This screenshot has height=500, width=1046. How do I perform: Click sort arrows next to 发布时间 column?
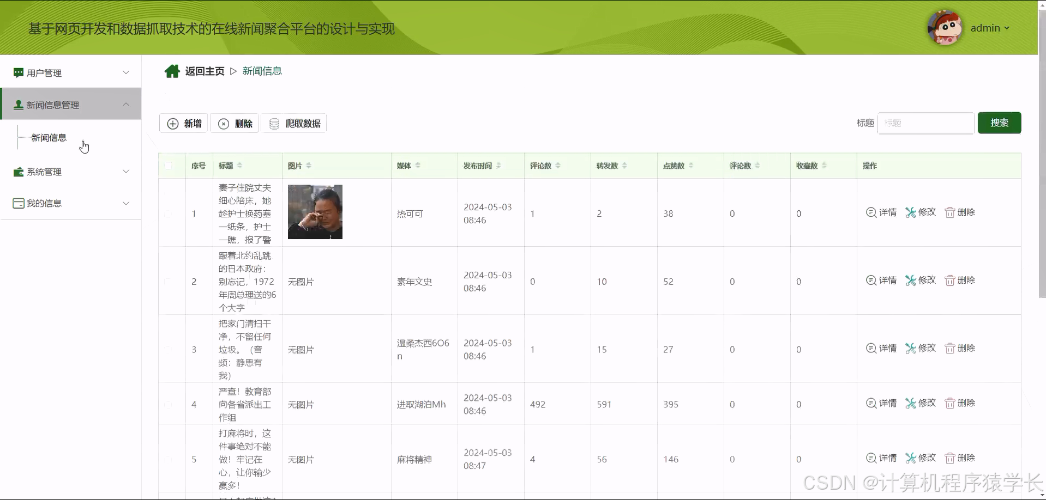(x=498, y=166)
